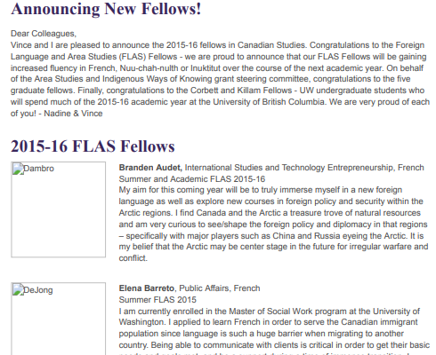This screenshot has width=436, height=355.
Task: Click the Dear Colleagues greeting line
Action: click(x=44, y=34)
